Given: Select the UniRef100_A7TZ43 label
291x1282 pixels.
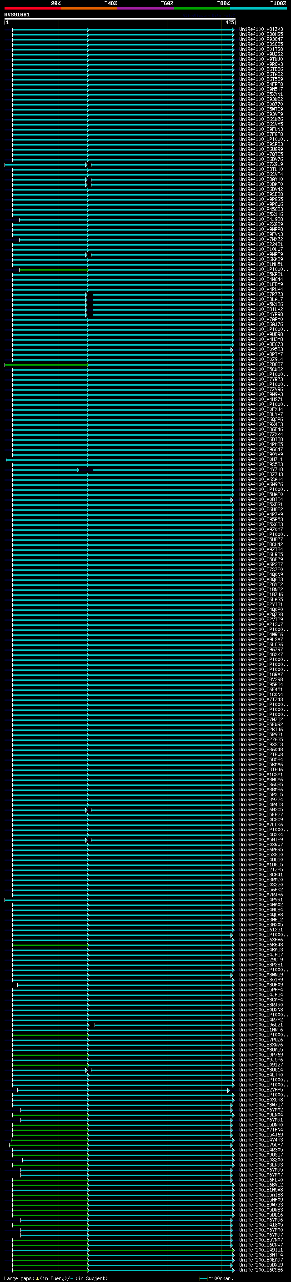Looking at the screenshot, I should click(x=261, y=700).
